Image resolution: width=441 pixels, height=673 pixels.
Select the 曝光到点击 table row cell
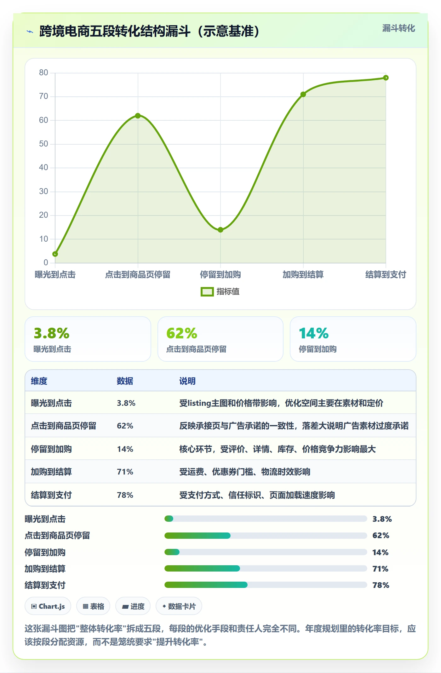pos(51,403)
